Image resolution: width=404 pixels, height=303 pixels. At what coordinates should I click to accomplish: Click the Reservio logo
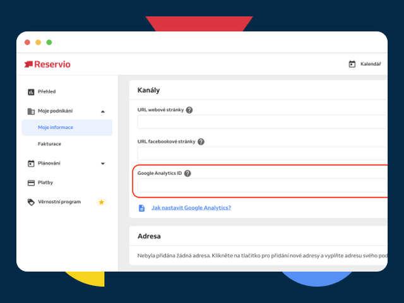(x=47, y=64)
